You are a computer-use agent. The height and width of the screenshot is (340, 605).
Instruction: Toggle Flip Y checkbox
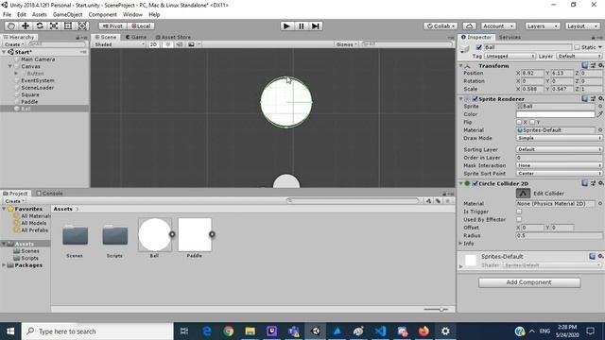(532, 122)
